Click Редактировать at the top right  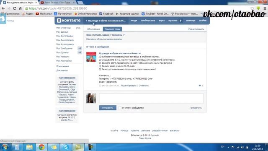196,29
